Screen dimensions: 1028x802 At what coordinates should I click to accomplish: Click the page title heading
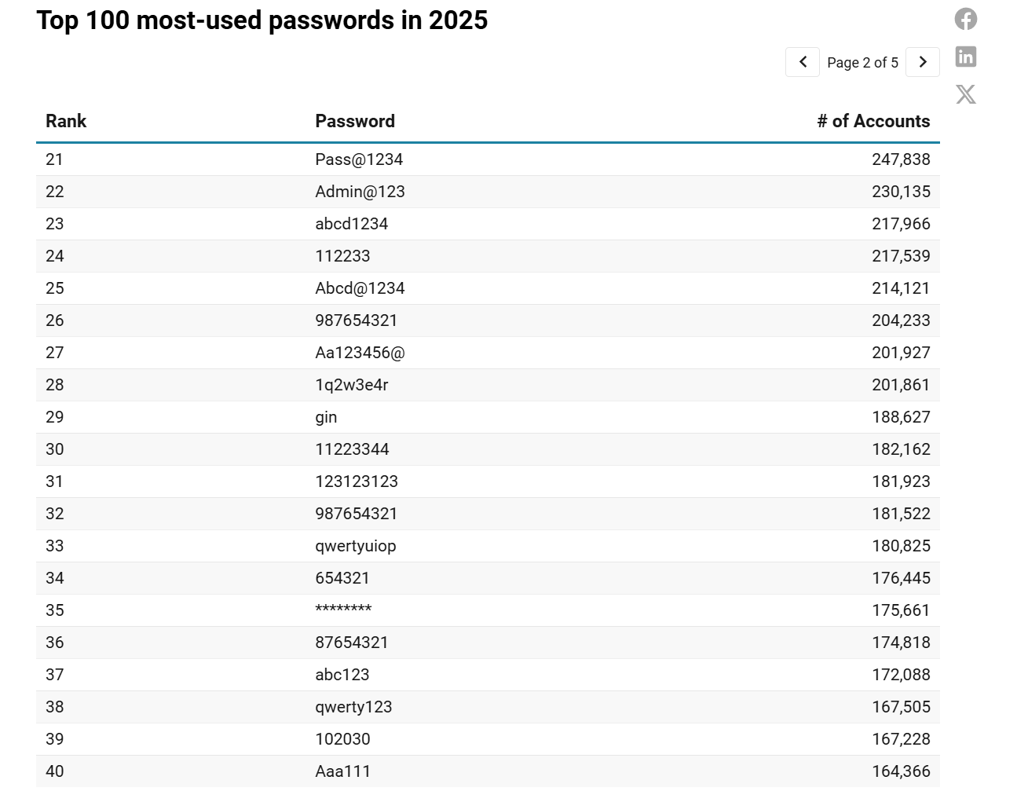click(262, 20)
